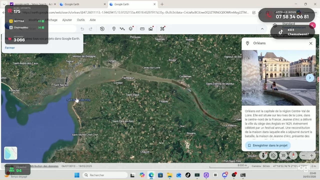Click the compass to reset north
320x180 pixels.
click(x=293, y=155)
